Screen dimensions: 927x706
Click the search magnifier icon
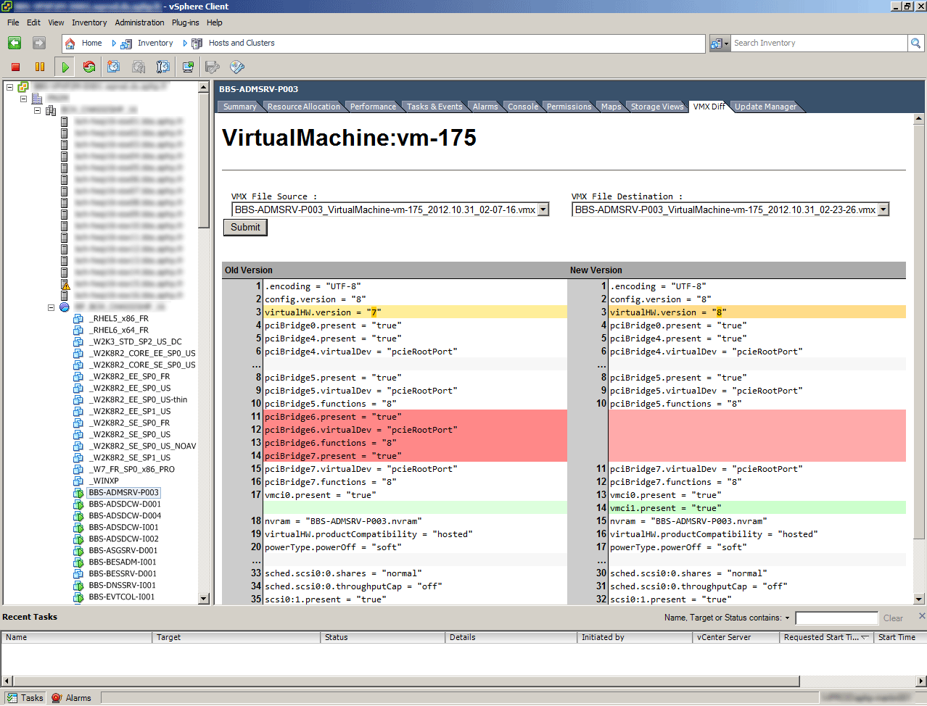915,43
